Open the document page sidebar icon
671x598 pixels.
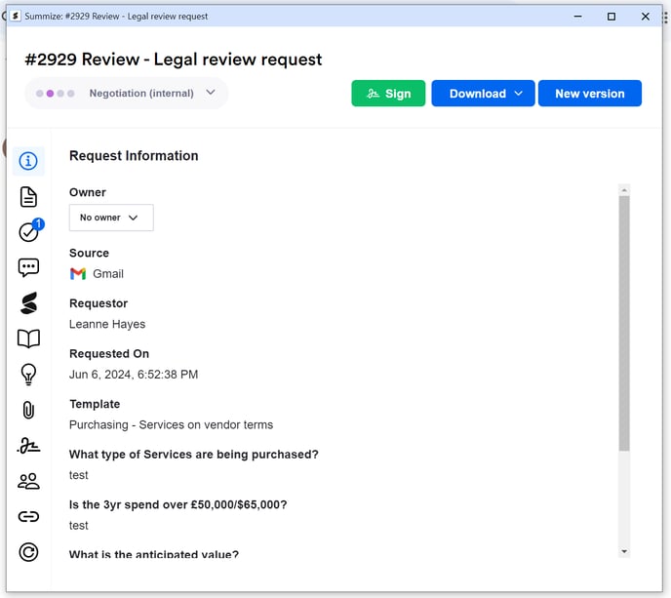(x=28, y=197)
